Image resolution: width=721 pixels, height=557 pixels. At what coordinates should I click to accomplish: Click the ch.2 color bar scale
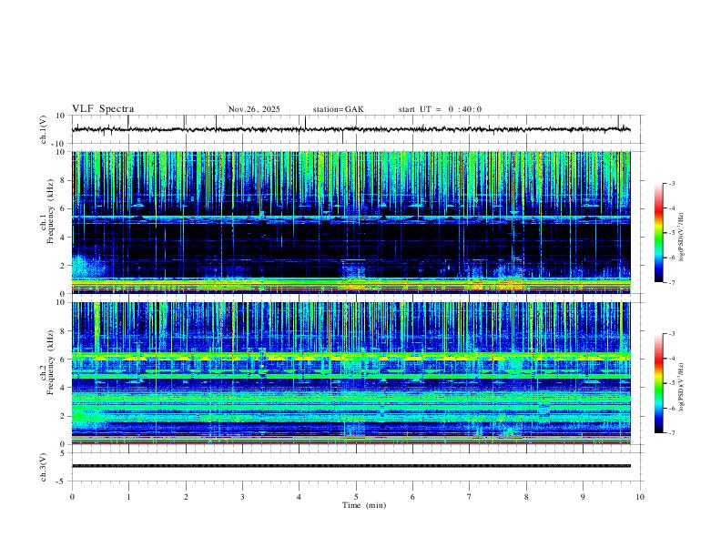click(659, 383)
